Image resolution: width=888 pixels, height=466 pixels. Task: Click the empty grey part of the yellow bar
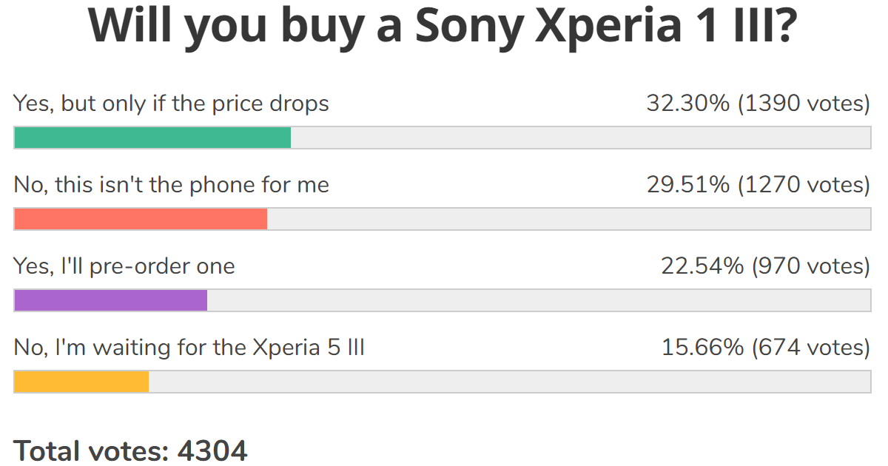510,382
